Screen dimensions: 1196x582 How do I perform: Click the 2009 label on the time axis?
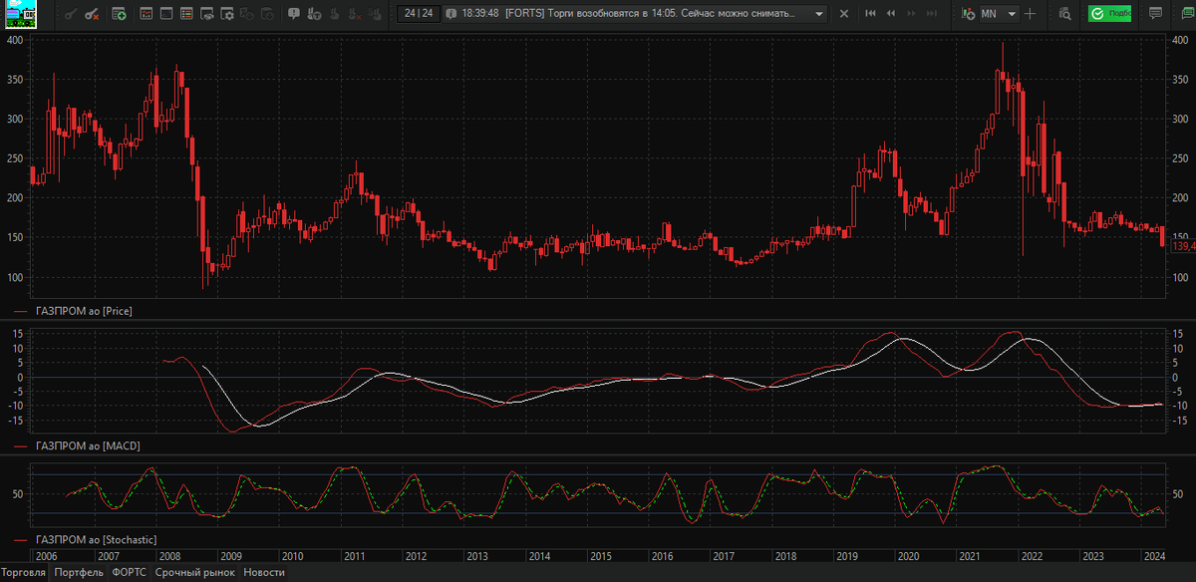pos(230,556)
